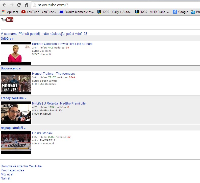Click the dislikes count 2544
Screen dimensions: 200x183
pyautogui.click(x=72, y=77)
